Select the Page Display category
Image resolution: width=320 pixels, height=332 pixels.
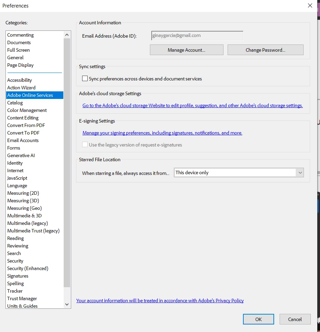[35, 65]
